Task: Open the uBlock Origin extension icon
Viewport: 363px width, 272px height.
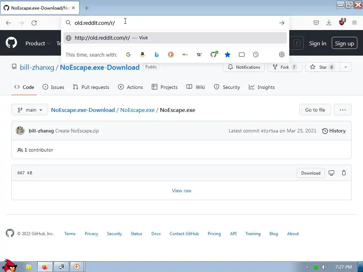Action: (x=342, y=22)
